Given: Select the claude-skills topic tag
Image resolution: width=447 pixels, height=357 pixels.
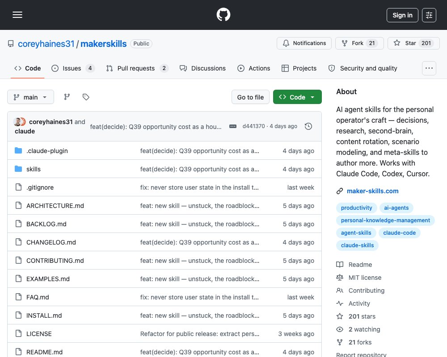Looking at the screenshot, I should point(357,245).
